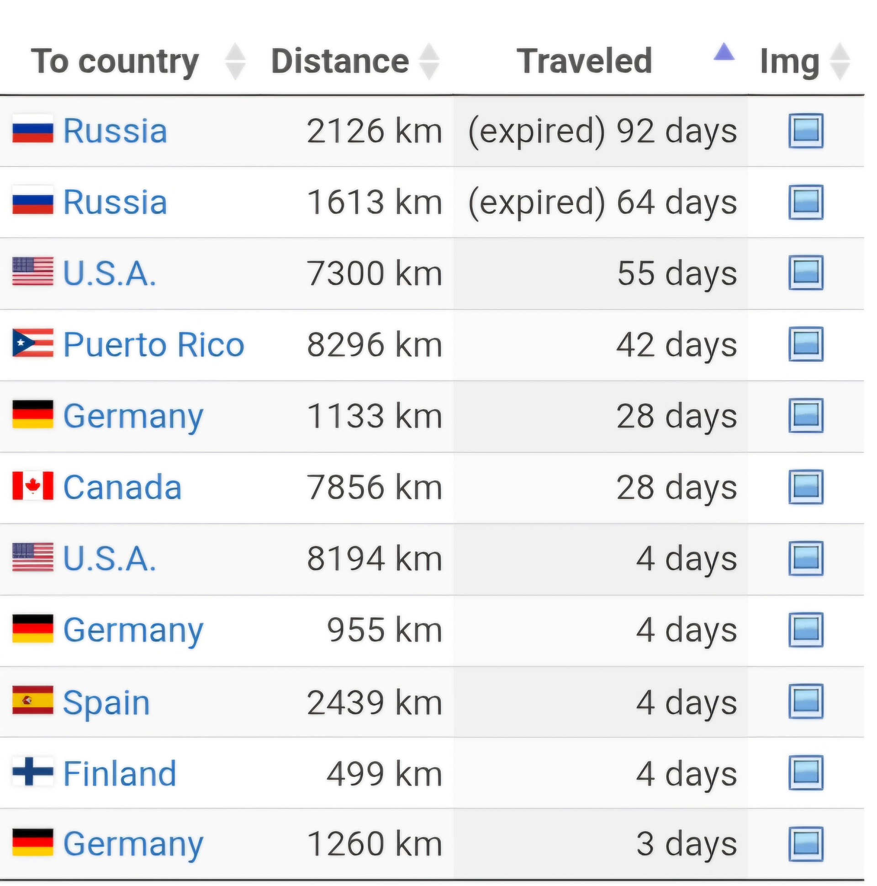Viewport: 877px width, 886px height.
Task: Open image icon for Russia 2126 km row
Action: click(805, 131)
